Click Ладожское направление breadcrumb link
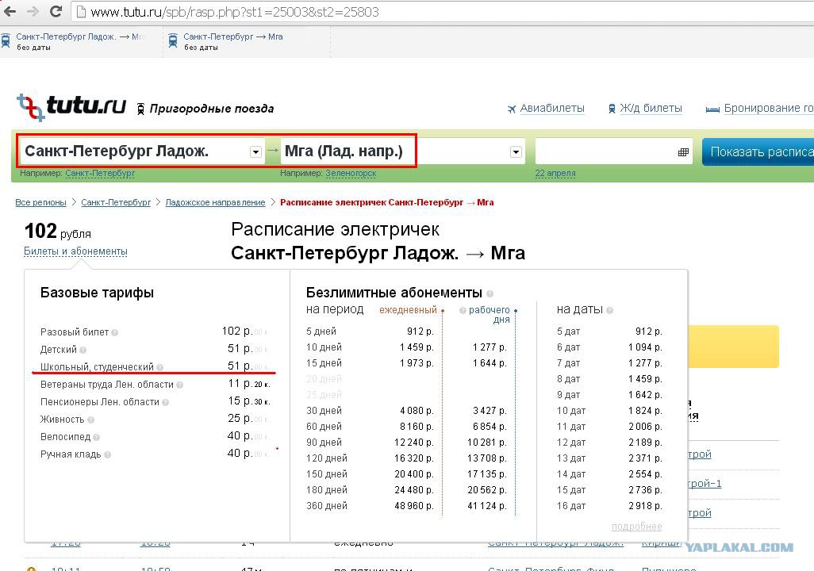 (x=215, y=203)
